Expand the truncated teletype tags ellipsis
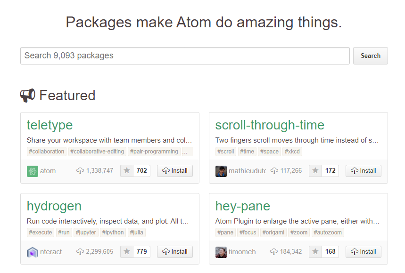The height and width of the screenshot is (273, 405). (187, 152)
